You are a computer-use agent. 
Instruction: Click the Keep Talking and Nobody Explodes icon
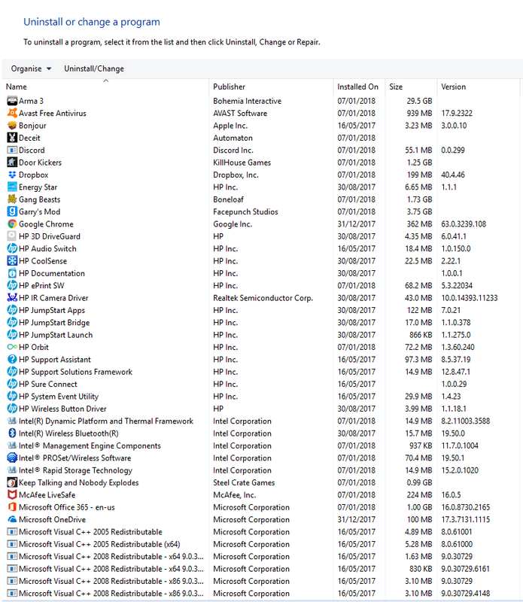click(x=12, y=482)
